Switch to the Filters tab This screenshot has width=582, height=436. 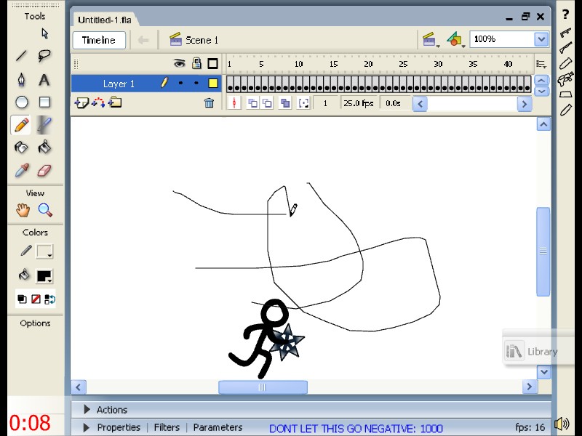pos(167,427)
